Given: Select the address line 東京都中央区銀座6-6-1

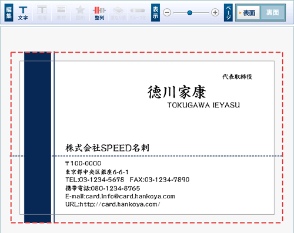Looking at the screenshot, I should click(x=97, y=172).
